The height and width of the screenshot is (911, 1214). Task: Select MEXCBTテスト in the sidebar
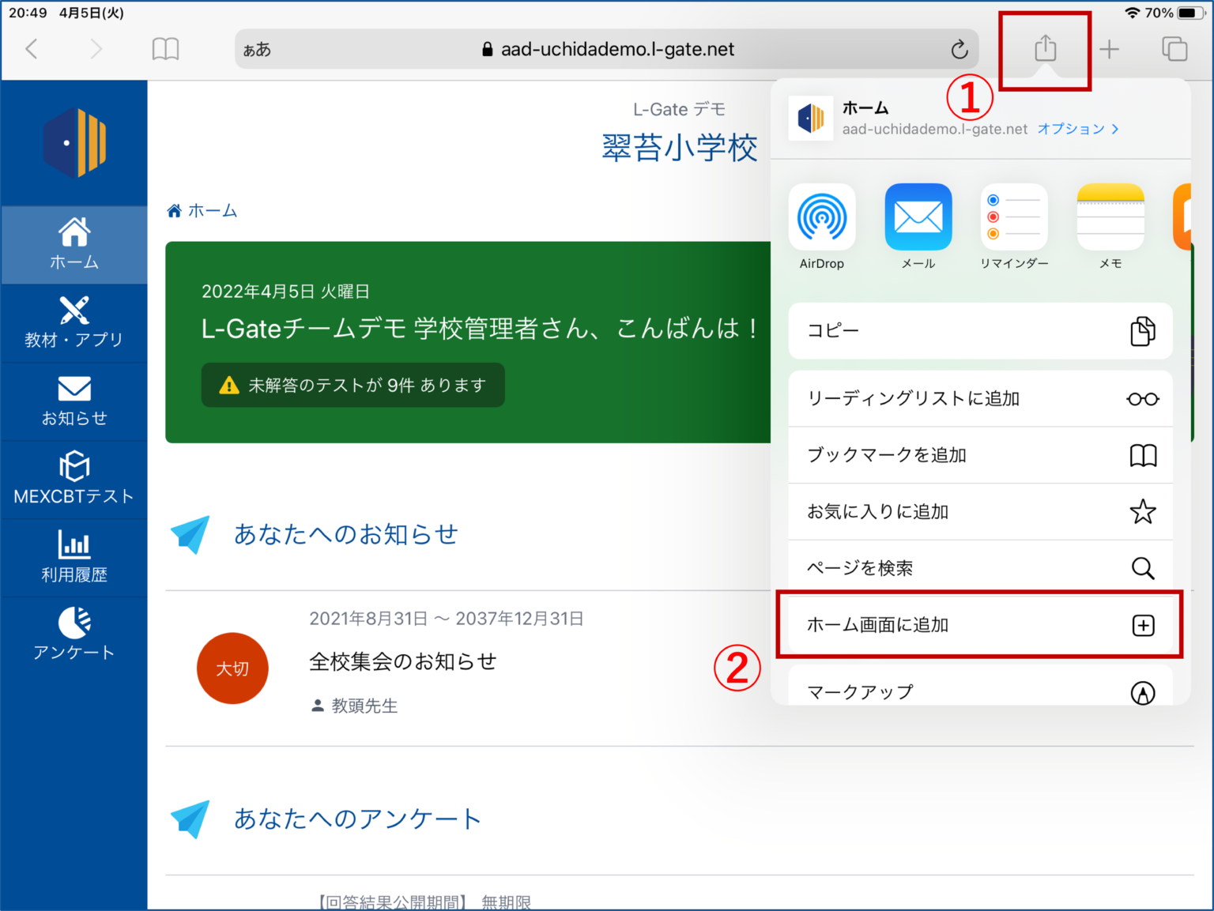pos(74,478)
